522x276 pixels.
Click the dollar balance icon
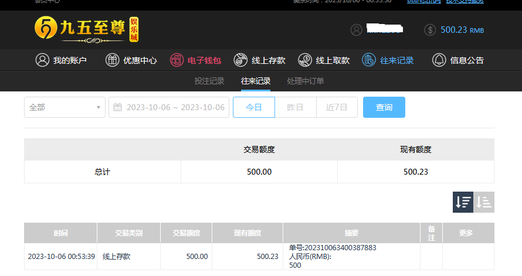[430, 30]
